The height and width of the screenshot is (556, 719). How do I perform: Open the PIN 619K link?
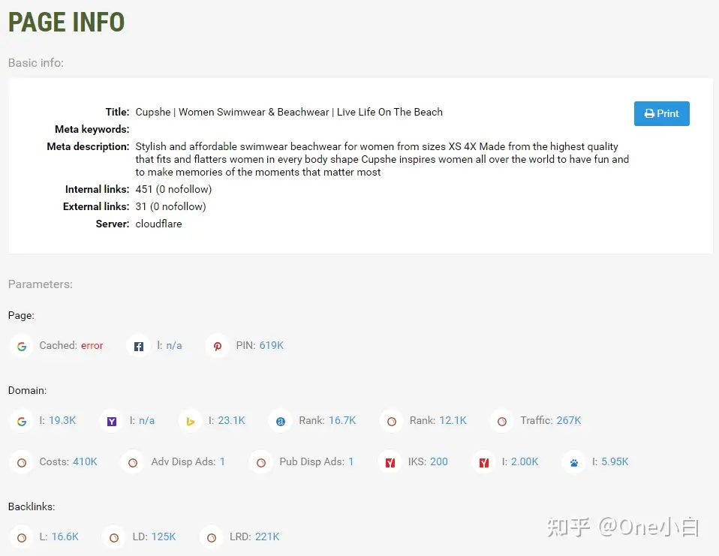pos(272,346)
